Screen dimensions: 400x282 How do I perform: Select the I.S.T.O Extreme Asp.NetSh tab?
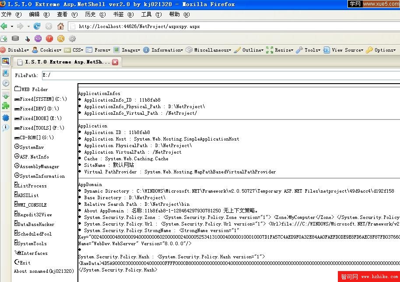[x=67, y=62]
